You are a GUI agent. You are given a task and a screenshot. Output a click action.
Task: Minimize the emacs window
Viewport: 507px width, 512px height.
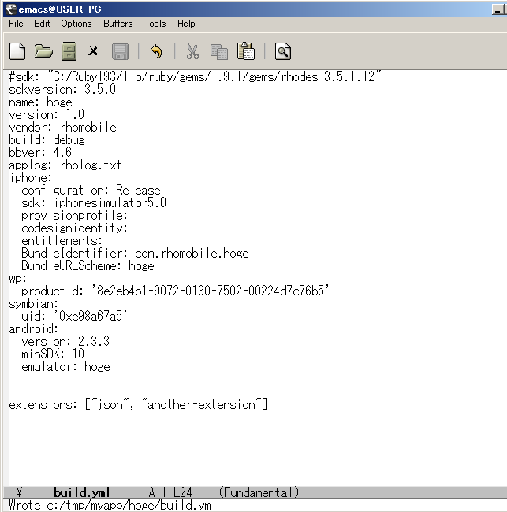click(x=498, y=9)
